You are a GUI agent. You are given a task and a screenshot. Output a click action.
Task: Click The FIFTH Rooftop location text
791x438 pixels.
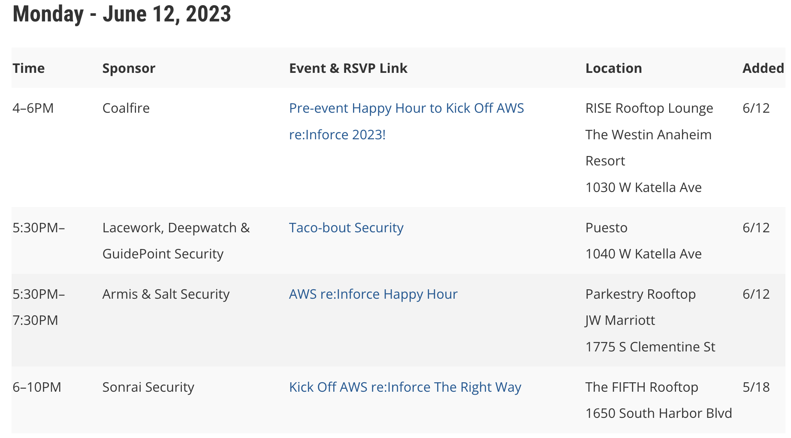[x=642, y=387]
